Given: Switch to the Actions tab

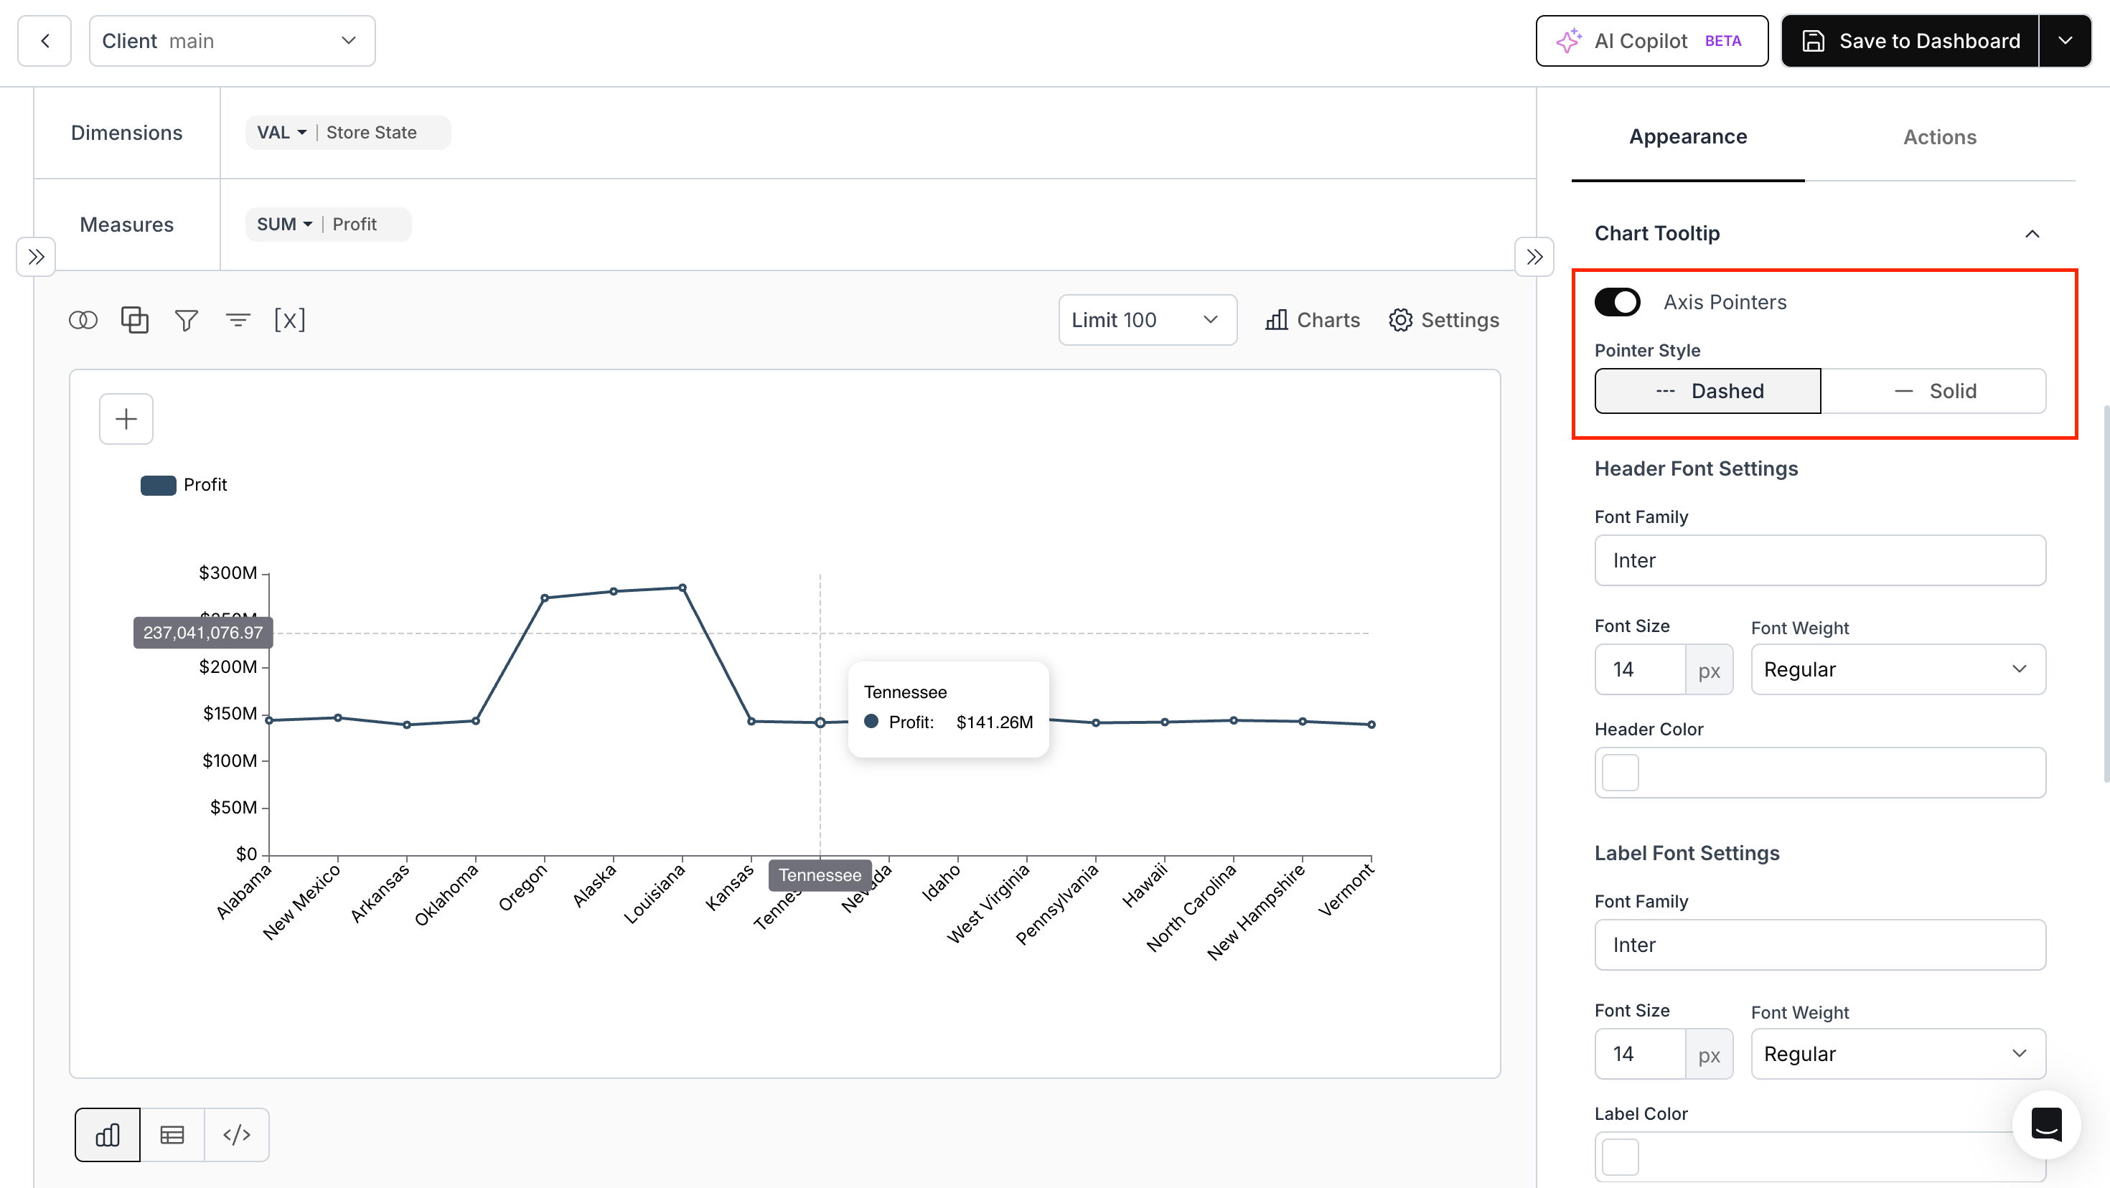Looking at the screenshot, I should click(x=1938, y=137).
